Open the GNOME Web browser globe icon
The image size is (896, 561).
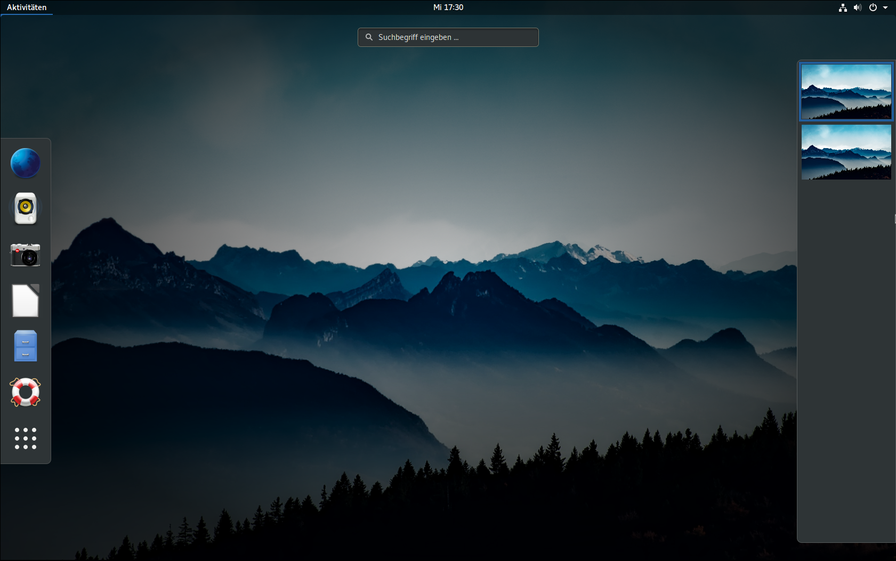point(26,163)
